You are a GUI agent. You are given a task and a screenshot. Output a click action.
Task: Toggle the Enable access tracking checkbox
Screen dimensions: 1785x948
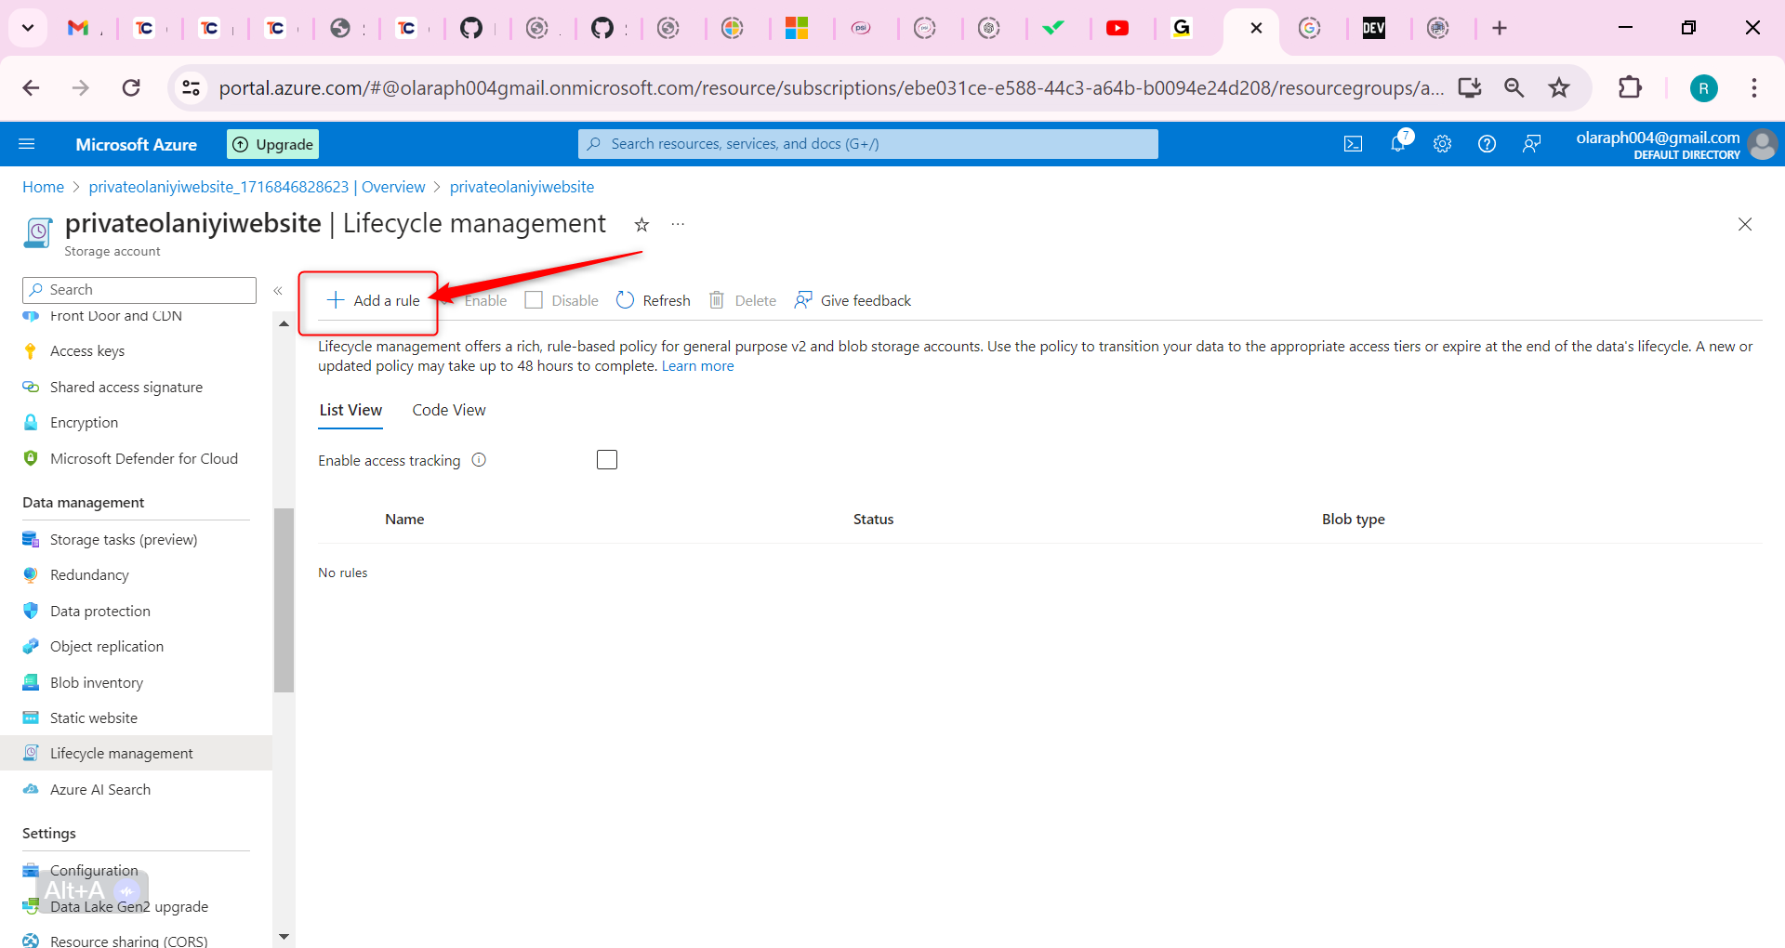tap(607, 460)
